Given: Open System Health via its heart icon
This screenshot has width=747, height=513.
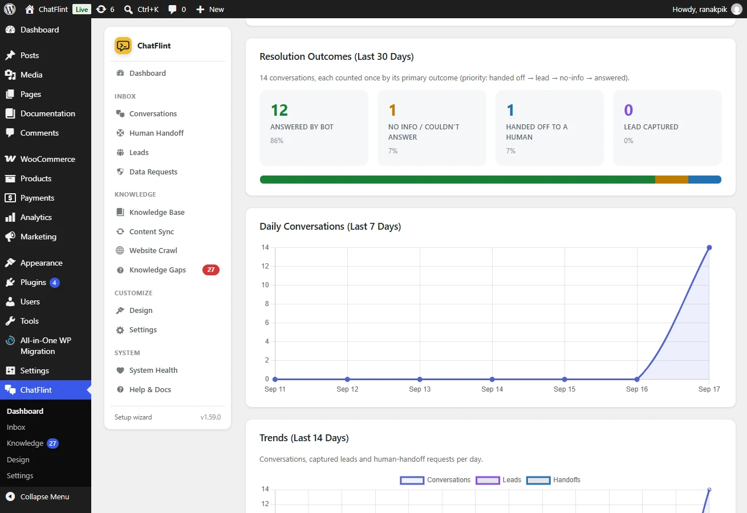Looking at the screenshot, I should 120,370.
